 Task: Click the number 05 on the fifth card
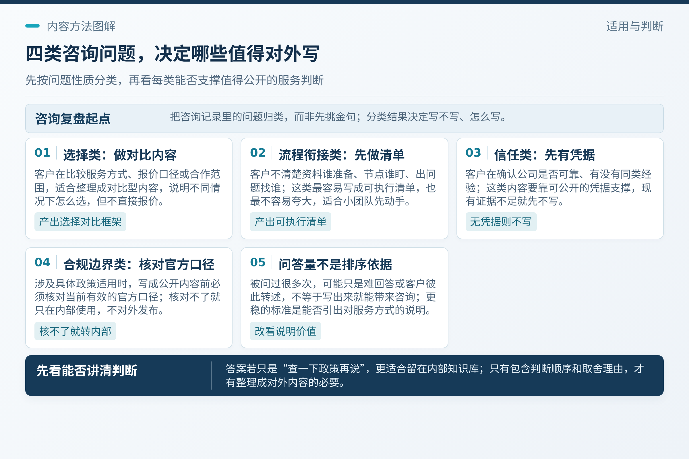[258, 262]
